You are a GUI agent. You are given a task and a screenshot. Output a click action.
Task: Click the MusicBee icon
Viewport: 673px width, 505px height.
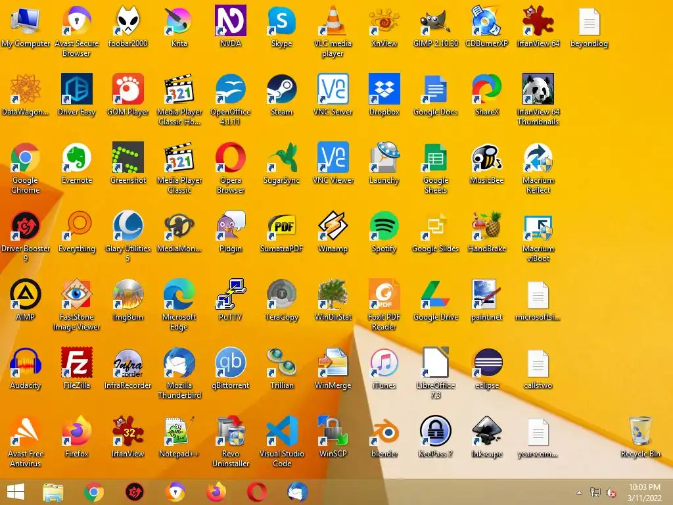(x=486, y=157)
